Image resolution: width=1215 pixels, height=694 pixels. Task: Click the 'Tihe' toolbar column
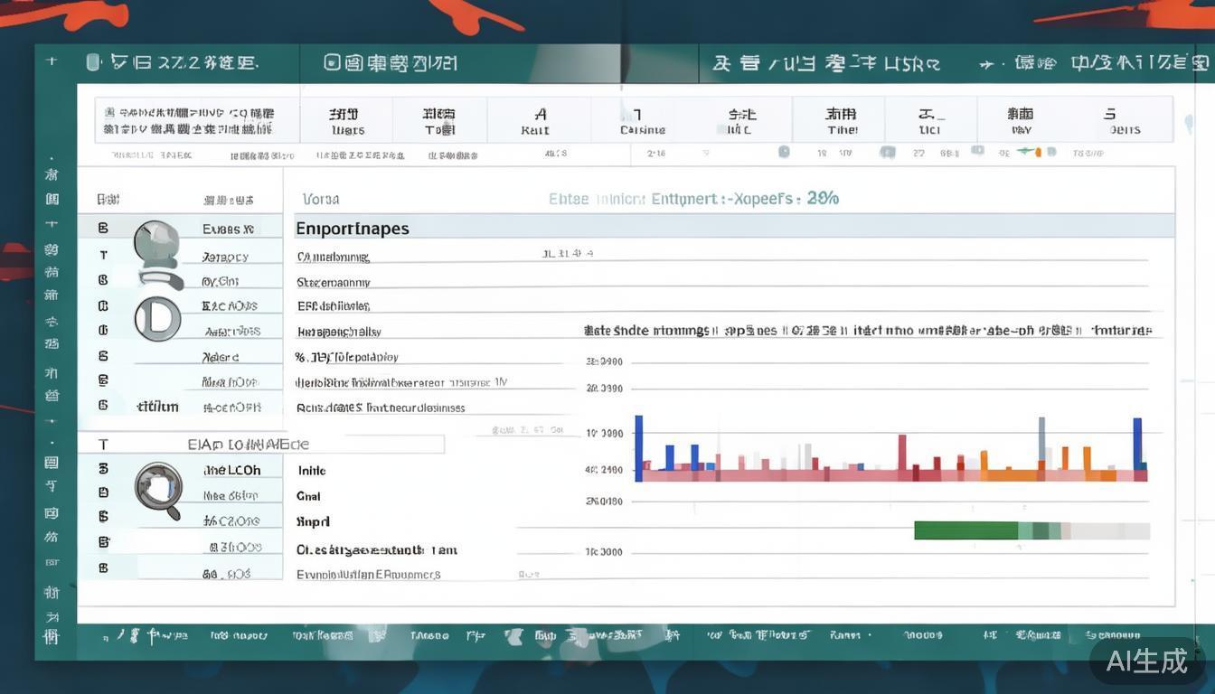coord(841,121)
